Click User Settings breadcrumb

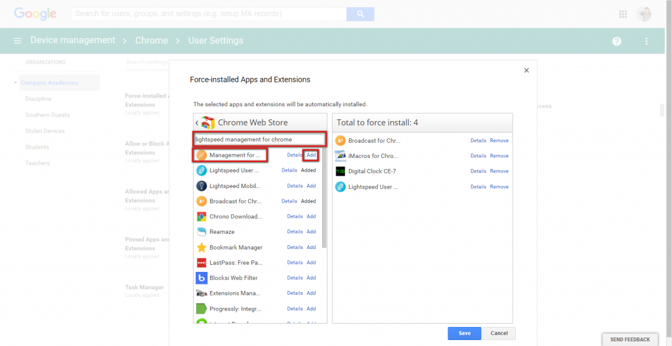tap(215, 41)
